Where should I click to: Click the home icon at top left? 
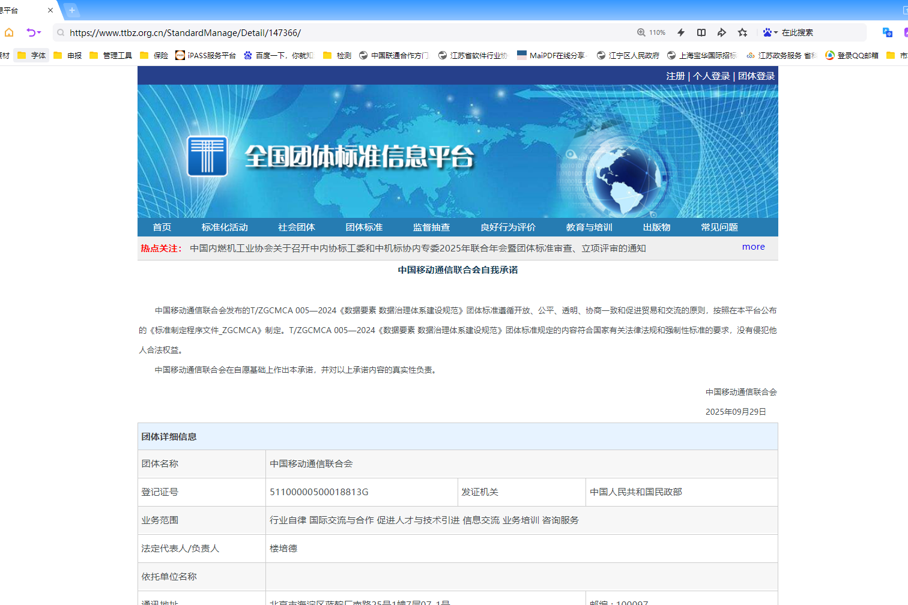8,32
